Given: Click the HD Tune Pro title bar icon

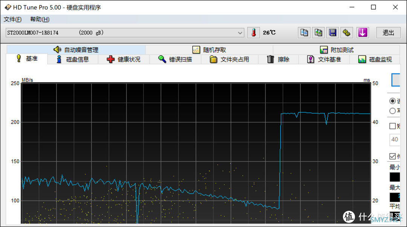Looking at the screenshot, I should click(x=8, y=7).
